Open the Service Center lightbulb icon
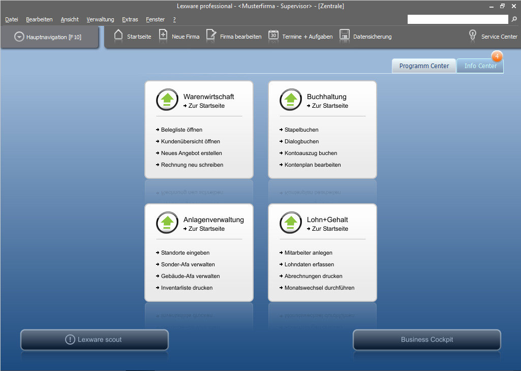The height and width of the screenshot is (371, 521). pyautogui.click(x=472, y=36)
